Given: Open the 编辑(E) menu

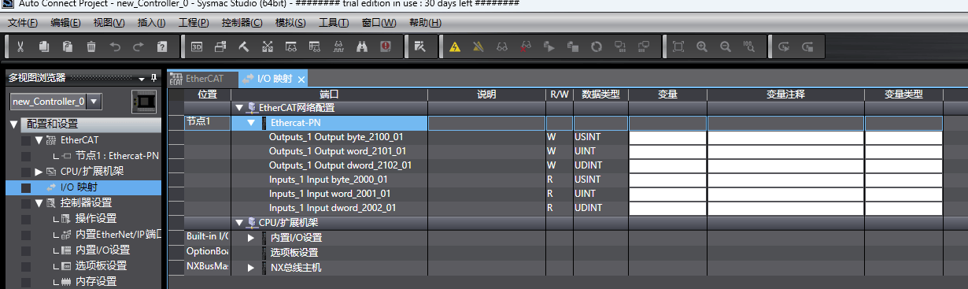Looking at the screenshot, I should click(65, 22).
